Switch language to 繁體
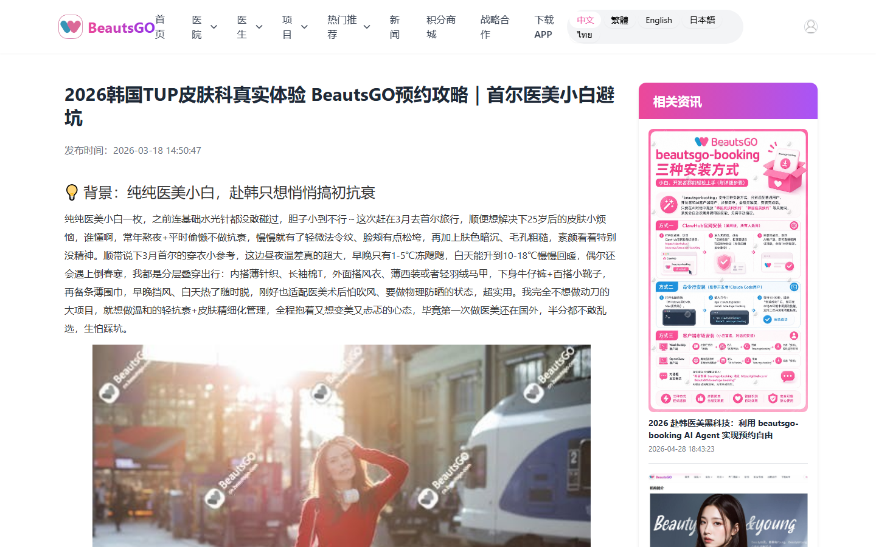Image resolution: width=876 pixels, height=547 pixels. point(620,20)
